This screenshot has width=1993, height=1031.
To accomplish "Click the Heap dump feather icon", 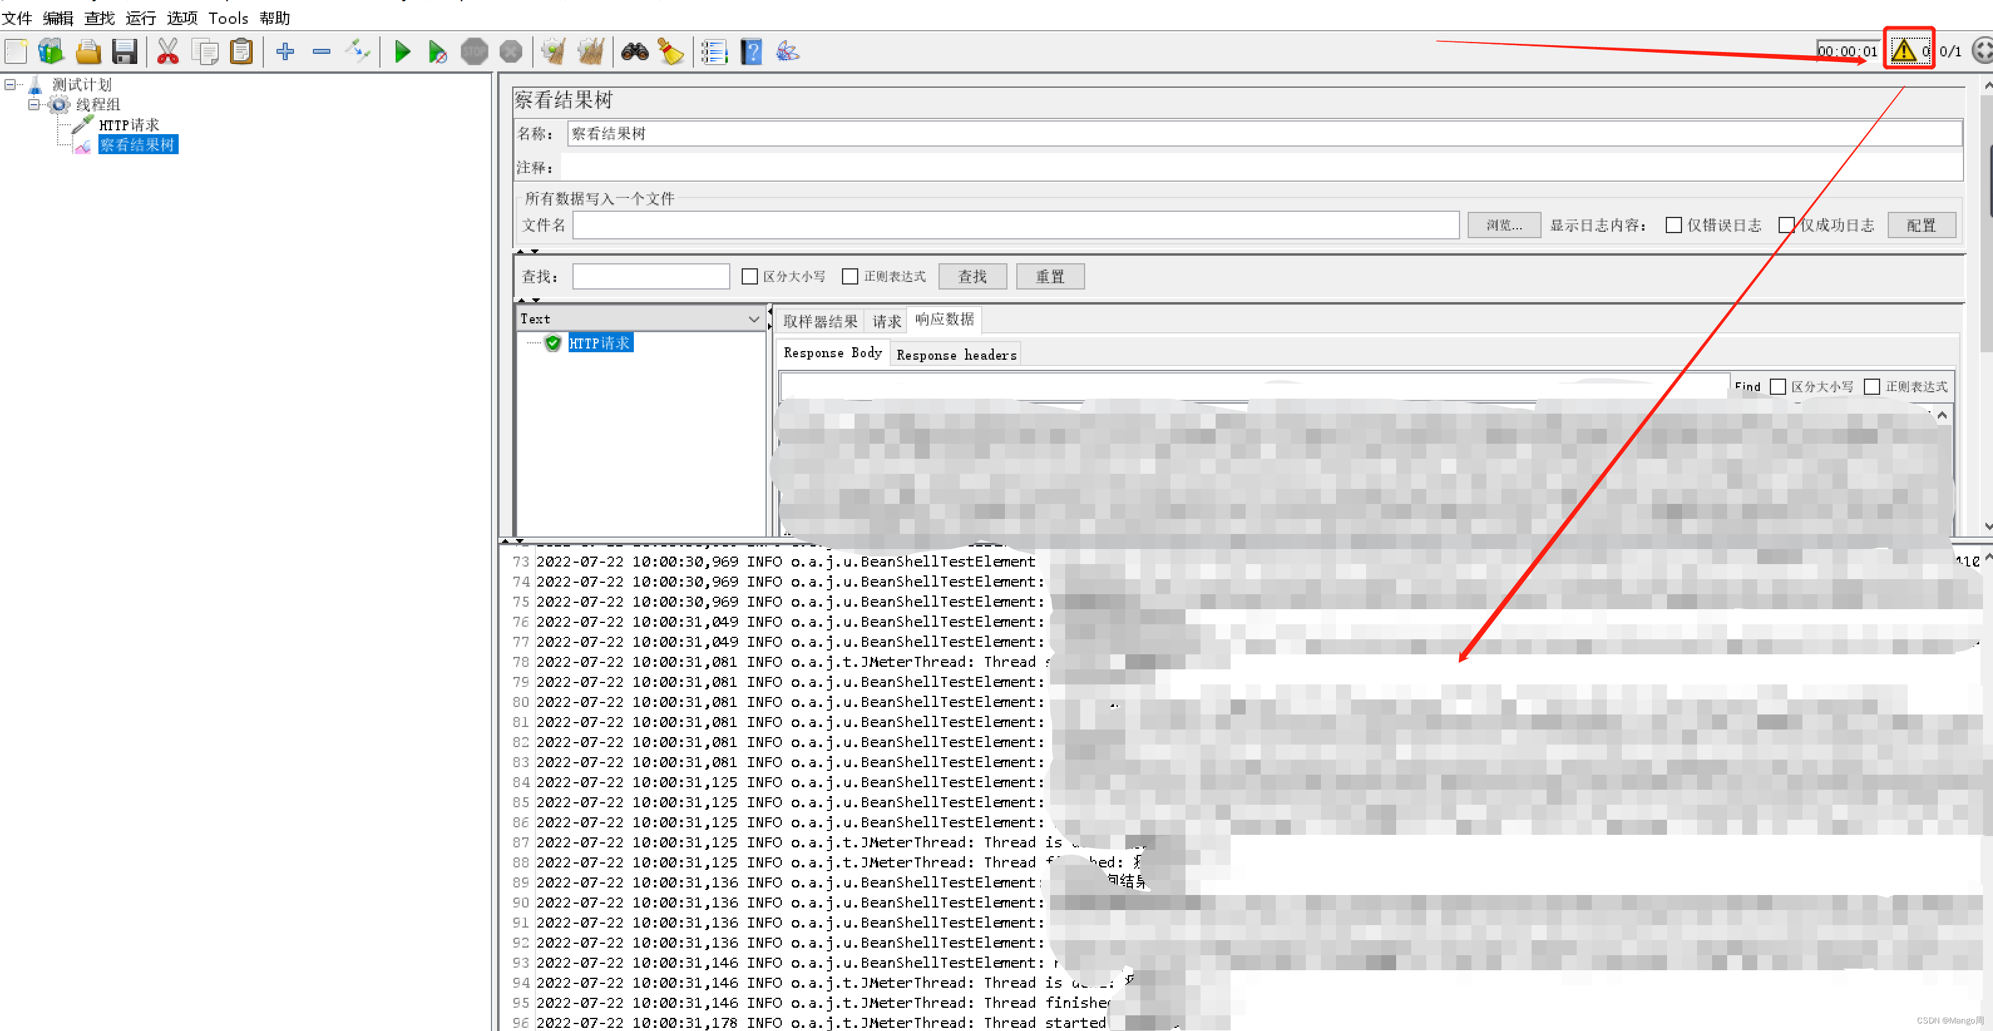I will point(787,52).
